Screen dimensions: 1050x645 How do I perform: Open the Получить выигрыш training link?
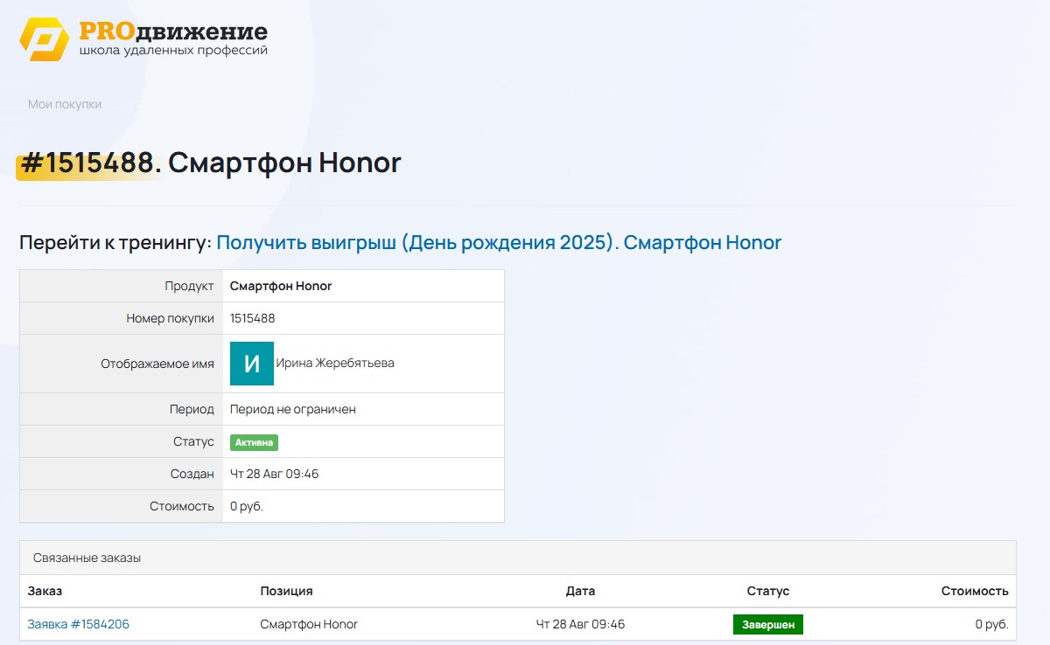[x=498, y=243]
